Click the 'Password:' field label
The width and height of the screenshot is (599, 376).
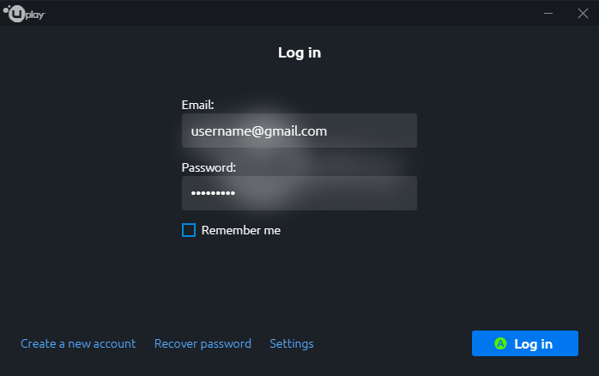coord(209,167)
